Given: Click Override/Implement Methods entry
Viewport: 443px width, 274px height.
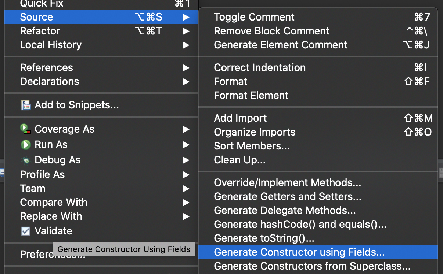Looking at the screenshot, I should (287, 183).
